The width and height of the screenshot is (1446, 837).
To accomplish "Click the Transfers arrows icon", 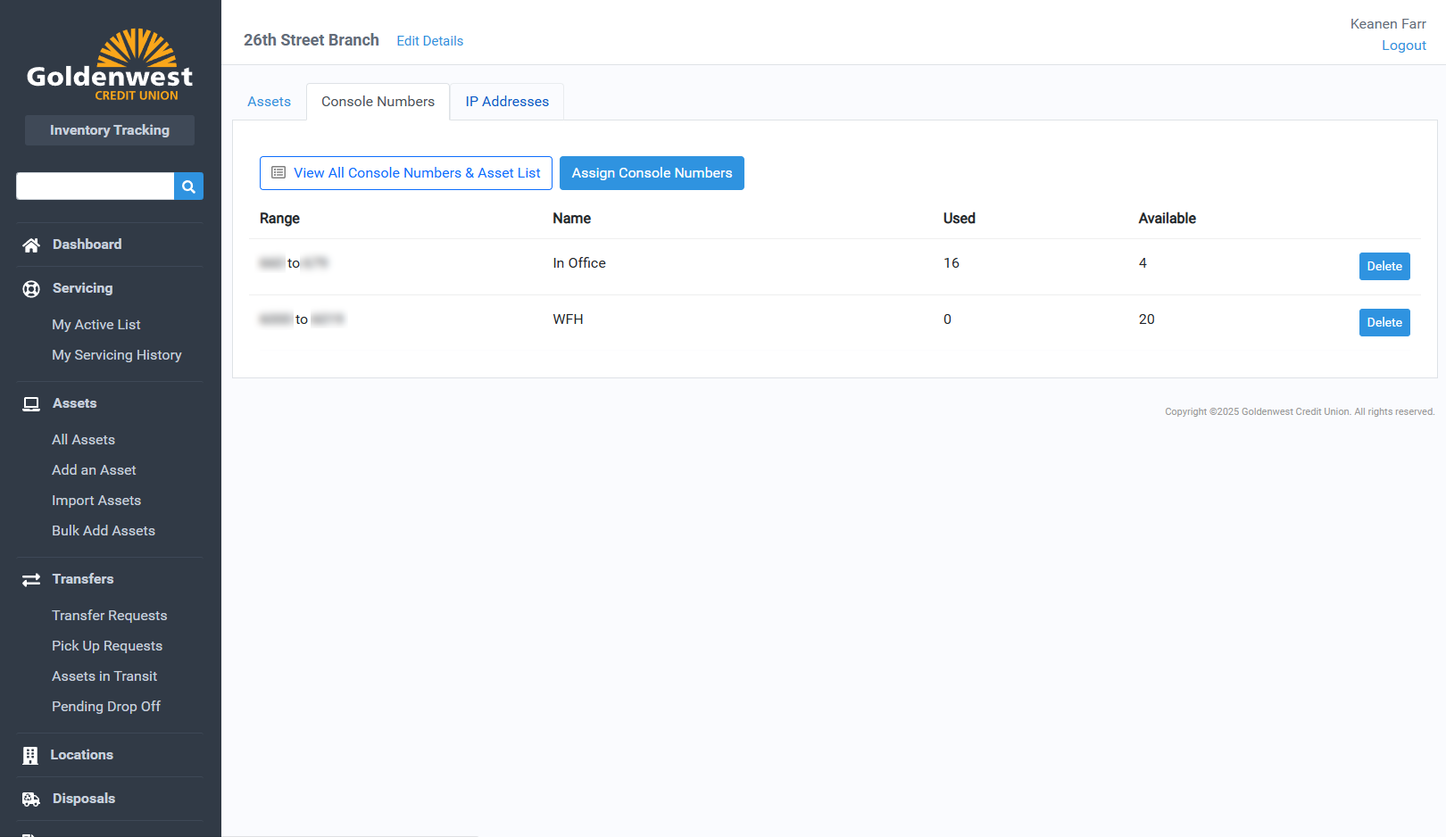I will [31, 580].
